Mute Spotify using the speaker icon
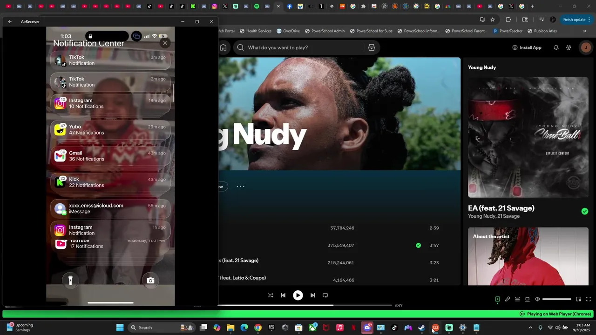 (x=537, y=299)
